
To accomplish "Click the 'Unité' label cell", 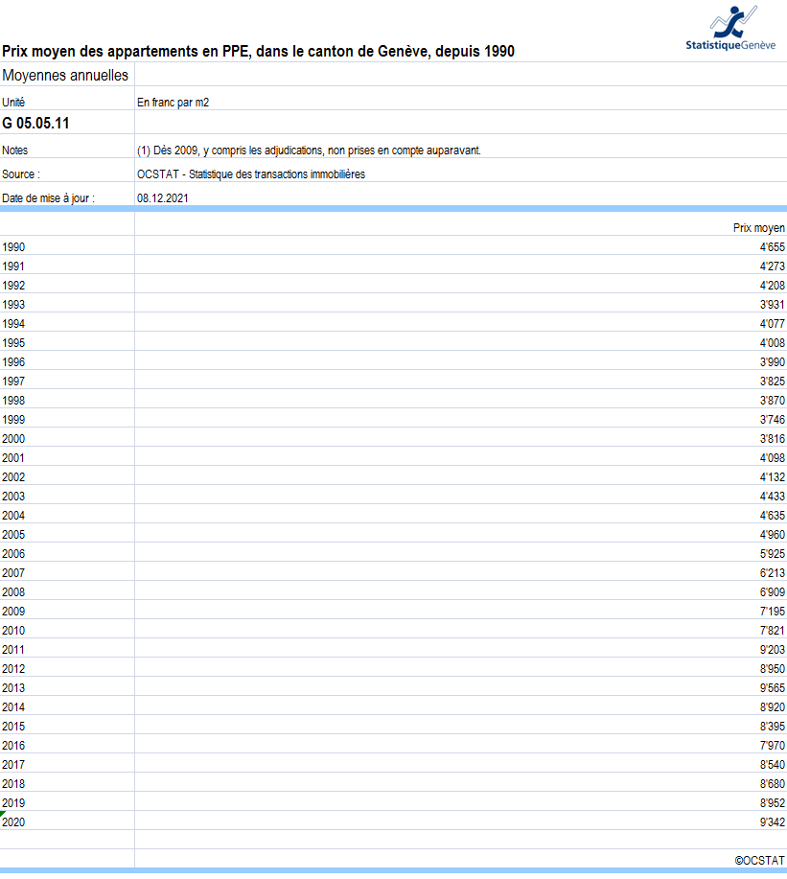I will [x=13, y=102].
